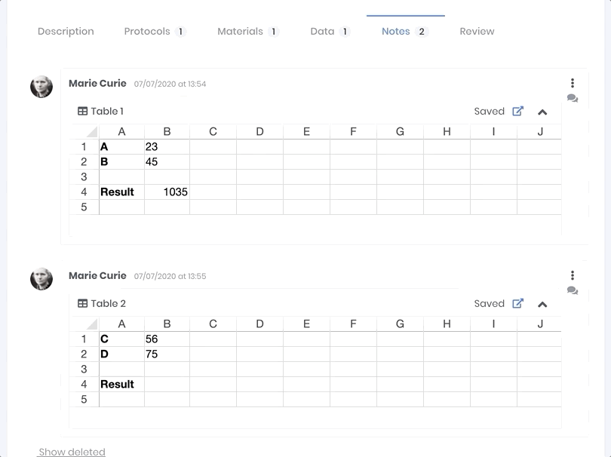The width and height of the screenshot is (611, 457).
Task: Select column C header in Table 1
Action: tap(213, 131)
